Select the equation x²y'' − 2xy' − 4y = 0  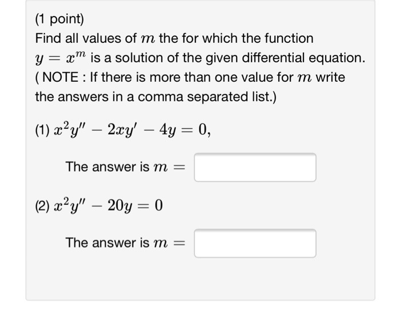pos(133,130)
